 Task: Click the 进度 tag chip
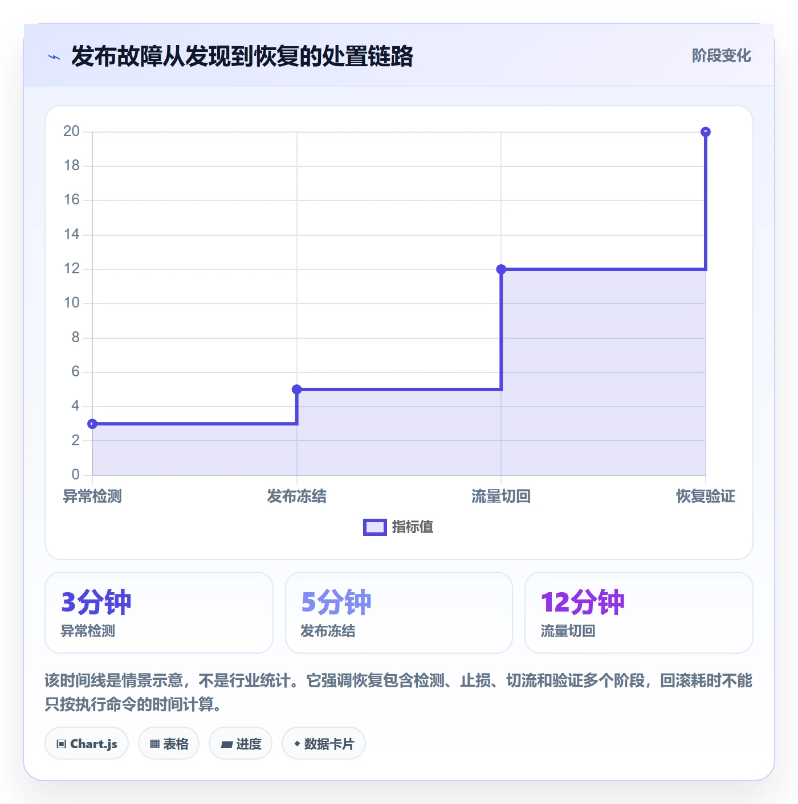[241, 744]
